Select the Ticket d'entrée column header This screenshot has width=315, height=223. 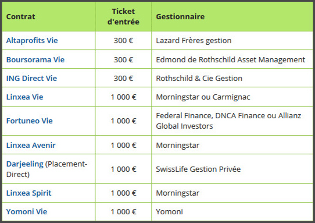pyautogui.click(x=123, y=16)
